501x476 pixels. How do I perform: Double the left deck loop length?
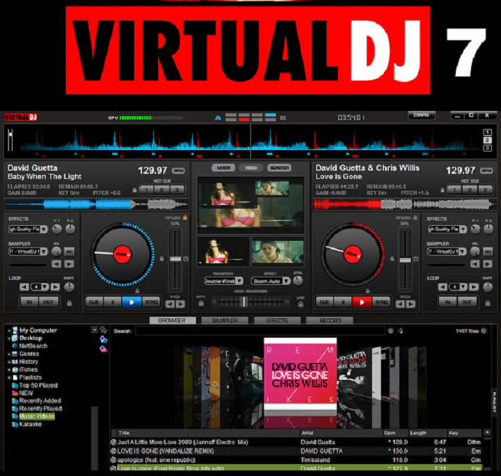click(x=55, y=287)
